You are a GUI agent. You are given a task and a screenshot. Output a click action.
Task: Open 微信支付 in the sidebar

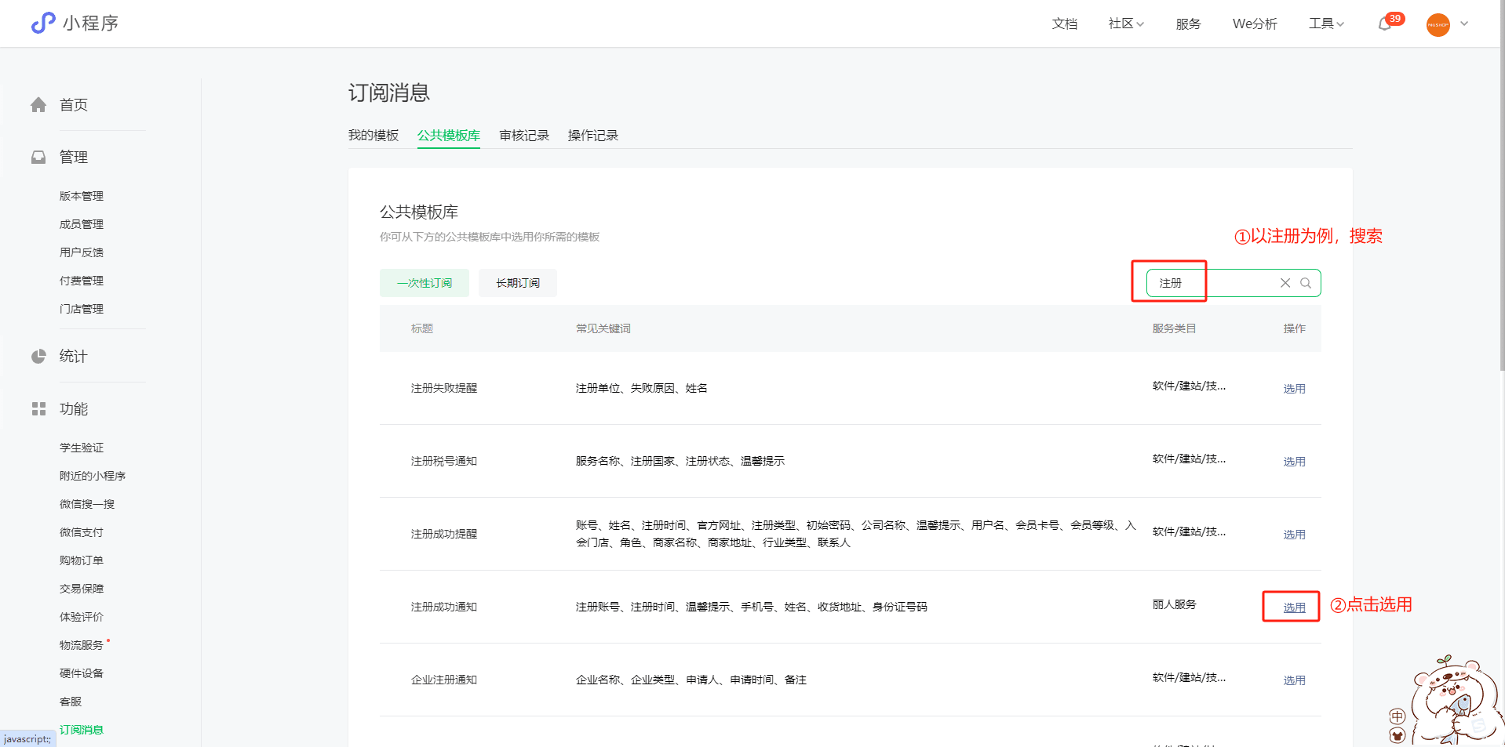click(82, 532)
